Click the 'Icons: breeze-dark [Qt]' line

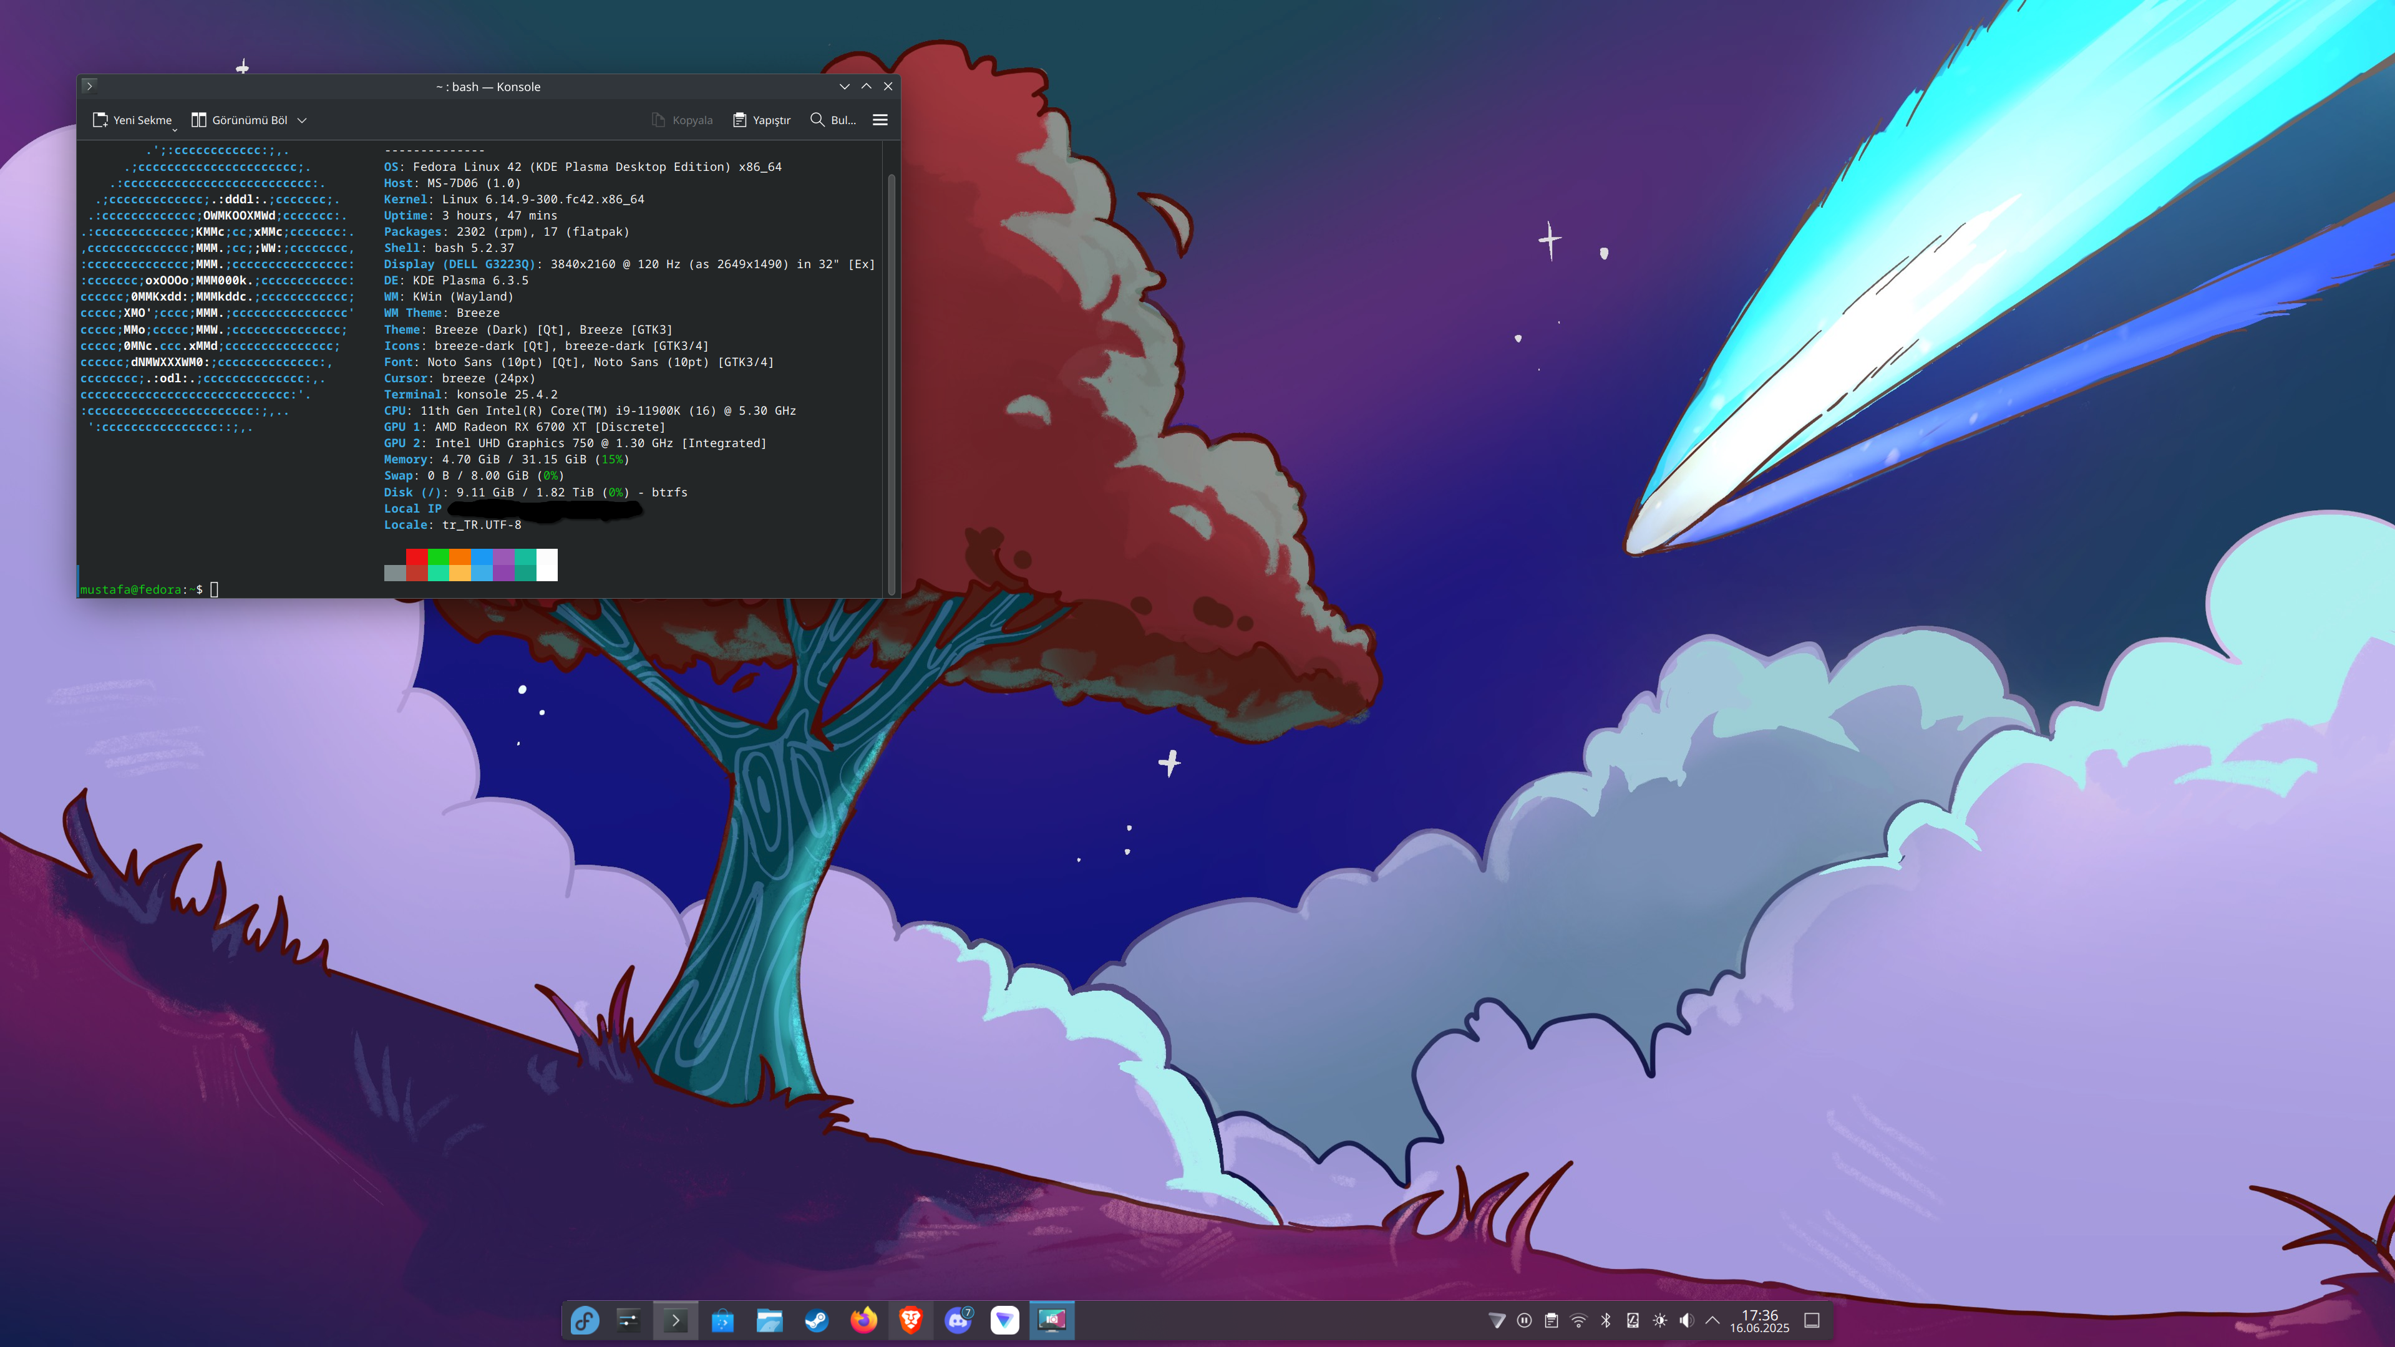click(x=547, y=346)
